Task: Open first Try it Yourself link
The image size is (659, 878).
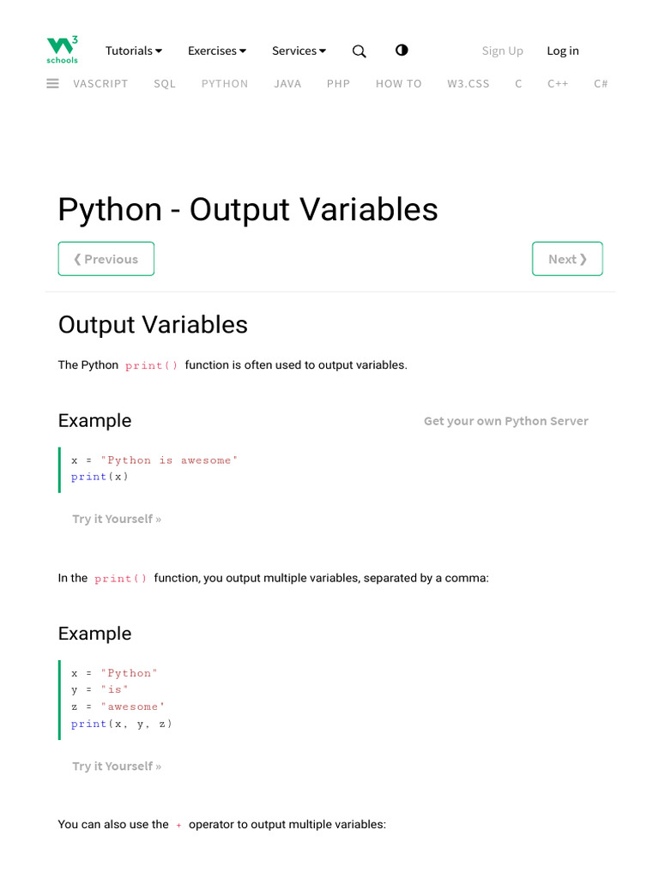Action: (x=117, y=519)
